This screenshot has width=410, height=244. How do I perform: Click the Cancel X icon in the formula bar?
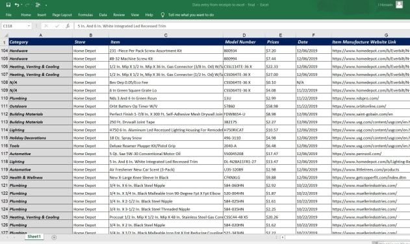click(46, 26)
